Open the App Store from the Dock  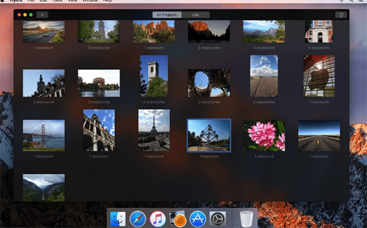(x=198, y=219)
